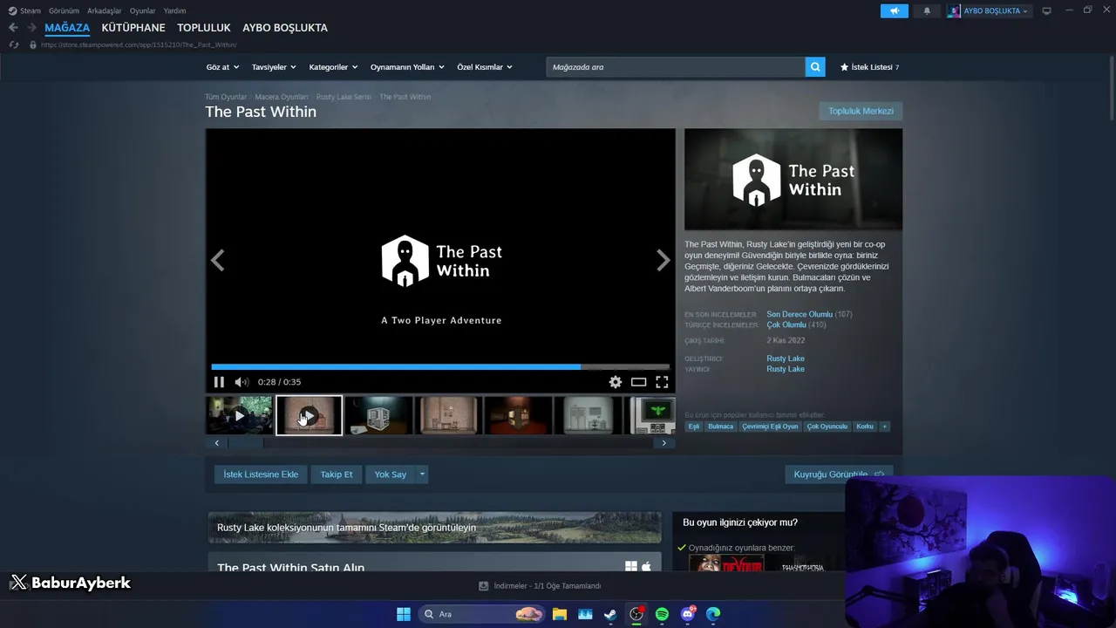Open Windows Start menu
Image resolution: width=1116 pixels, height=628 pixels.
click(x=404, y=614)
